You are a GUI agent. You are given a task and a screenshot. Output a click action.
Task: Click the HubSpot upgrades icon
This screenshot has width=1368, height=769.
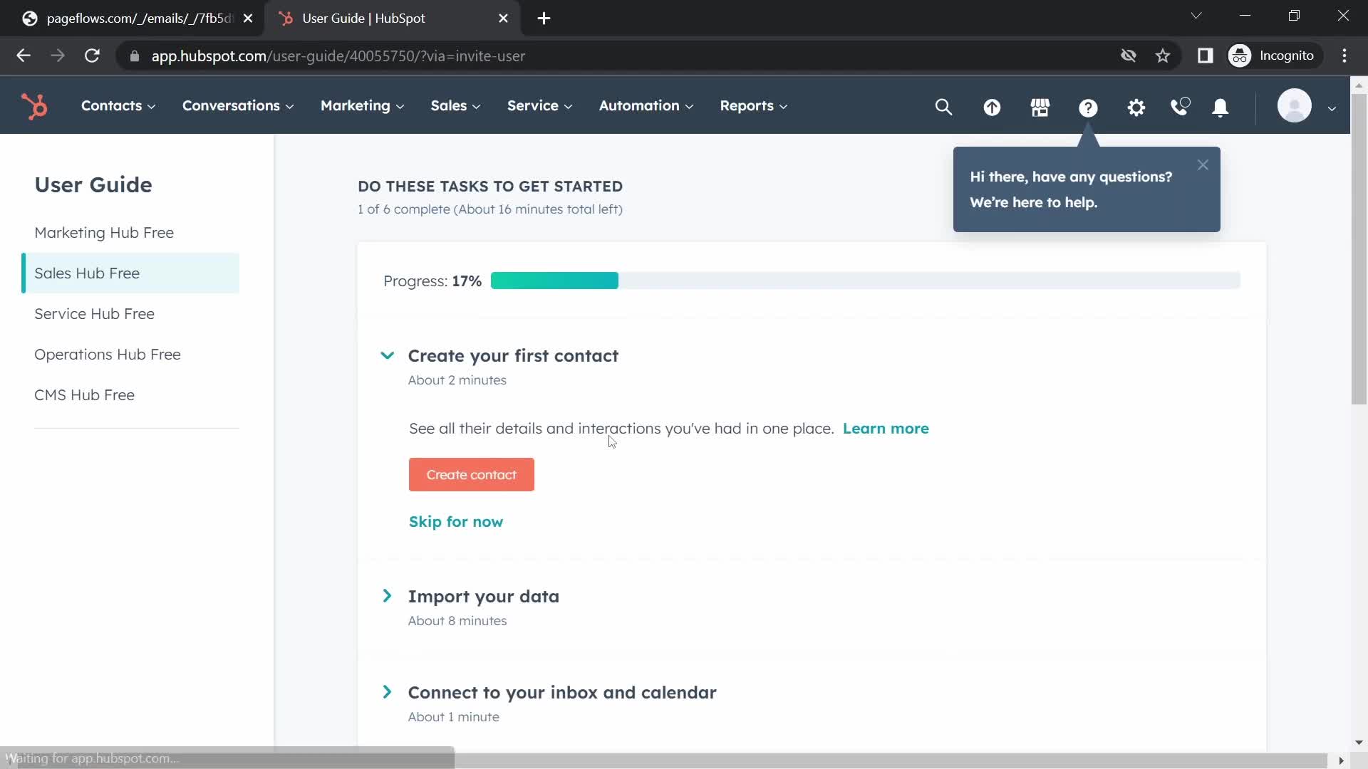point(993,106)
